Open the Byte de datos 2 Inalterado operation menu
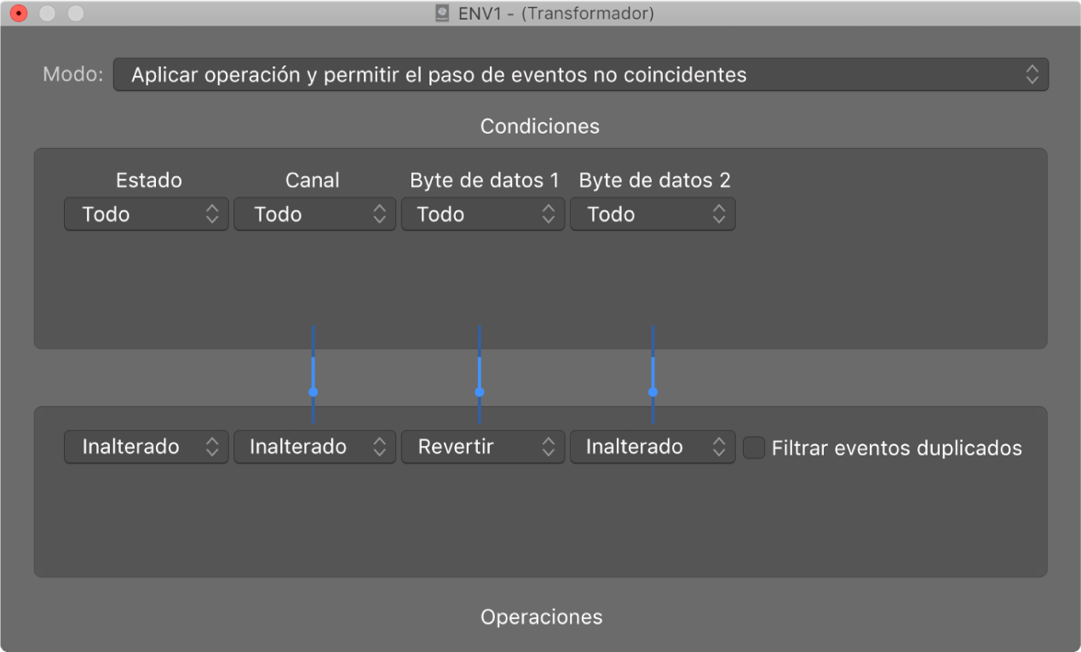This screenshot has width=1081, height=652. click(653, 447)
